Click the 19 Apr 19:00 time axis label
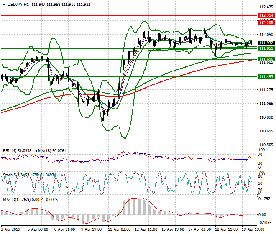Image resolution: width=276 pixels, height=234 pixels. point(253,229)
